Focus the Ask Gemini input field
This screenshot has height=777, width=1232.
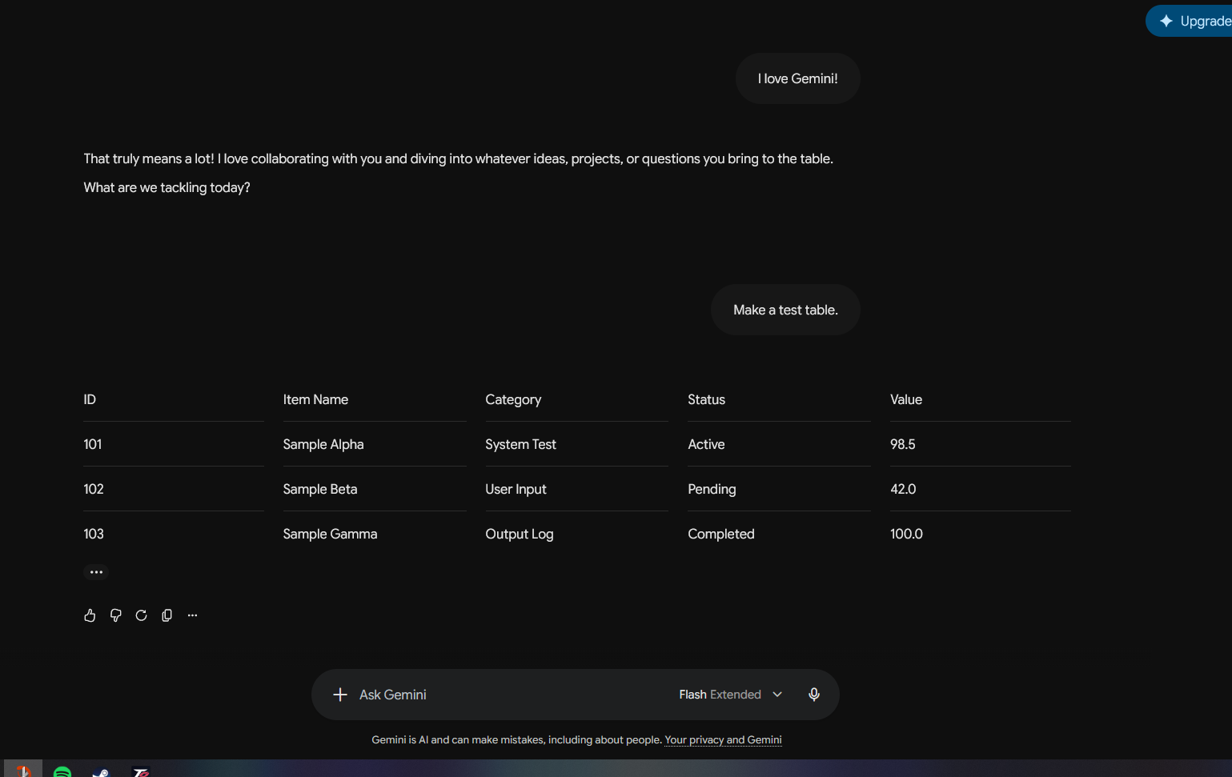tap(512, 695)
